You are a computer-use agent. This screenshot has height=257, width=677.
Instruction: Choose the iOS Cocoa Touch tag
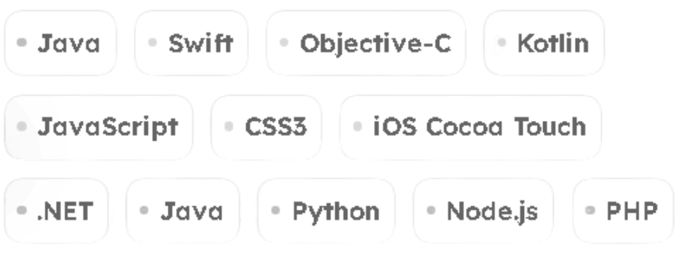tap(470, 127)
